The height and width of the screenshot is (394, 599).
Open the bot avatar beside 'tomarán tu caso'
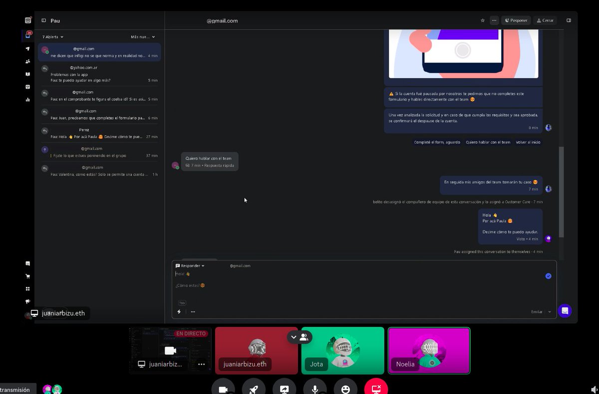[549, 189]
